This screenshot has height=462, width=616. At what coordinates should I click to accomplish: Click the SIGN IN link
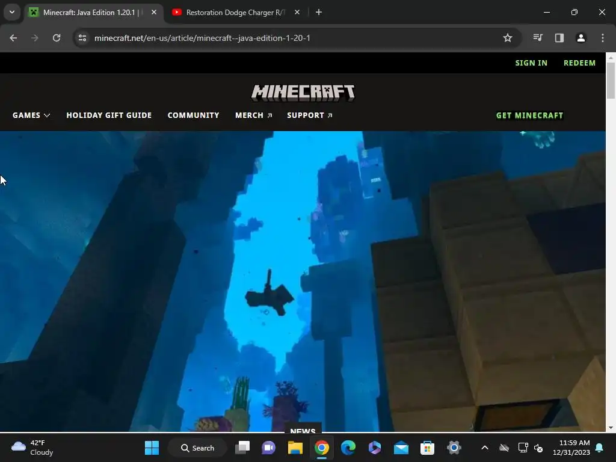pos(531,63)
